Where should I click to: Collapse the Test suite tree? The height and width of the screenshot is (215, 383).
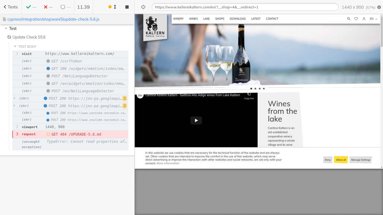[x=6, y=29]
